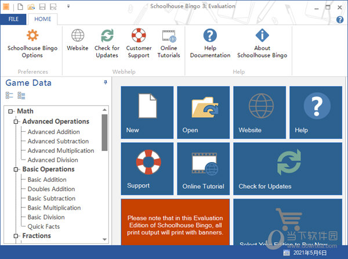Open Help Documentation question icon
The width and height of the screenshot is (348, 259).
[210, 35]
